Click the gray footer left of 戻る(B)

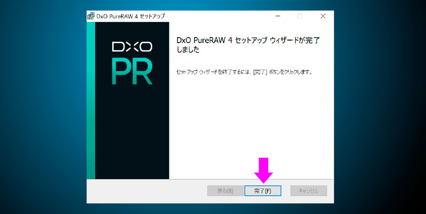click(145, 191)
